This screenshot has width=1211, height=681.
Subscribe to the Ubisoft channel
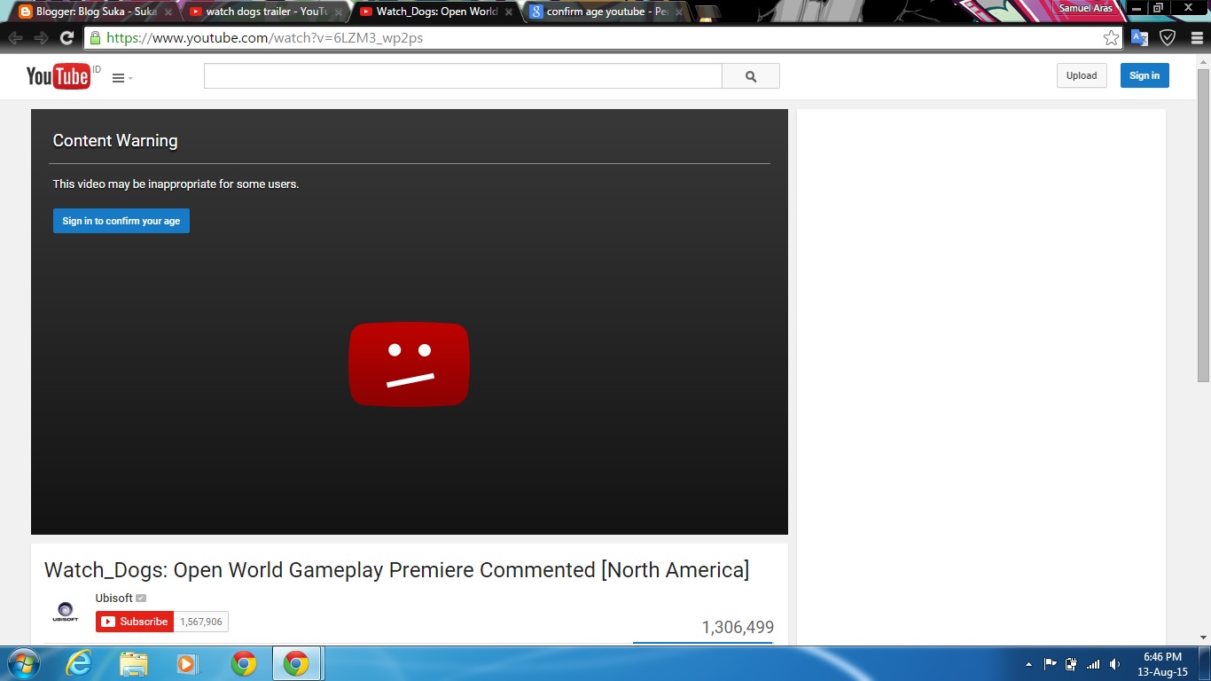tap(135, 622)
